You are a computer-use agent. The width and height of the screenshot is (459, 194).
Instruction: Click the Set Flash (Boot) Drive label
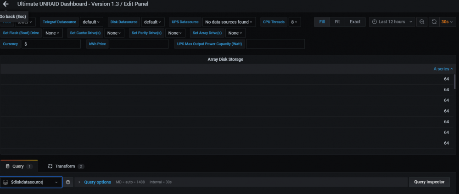[x=21, y=33]
